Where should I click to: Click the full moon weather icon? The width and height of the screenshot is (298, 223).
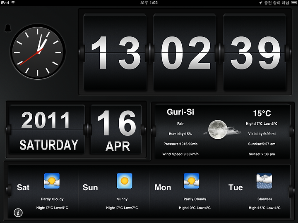(x=218, y=130)
